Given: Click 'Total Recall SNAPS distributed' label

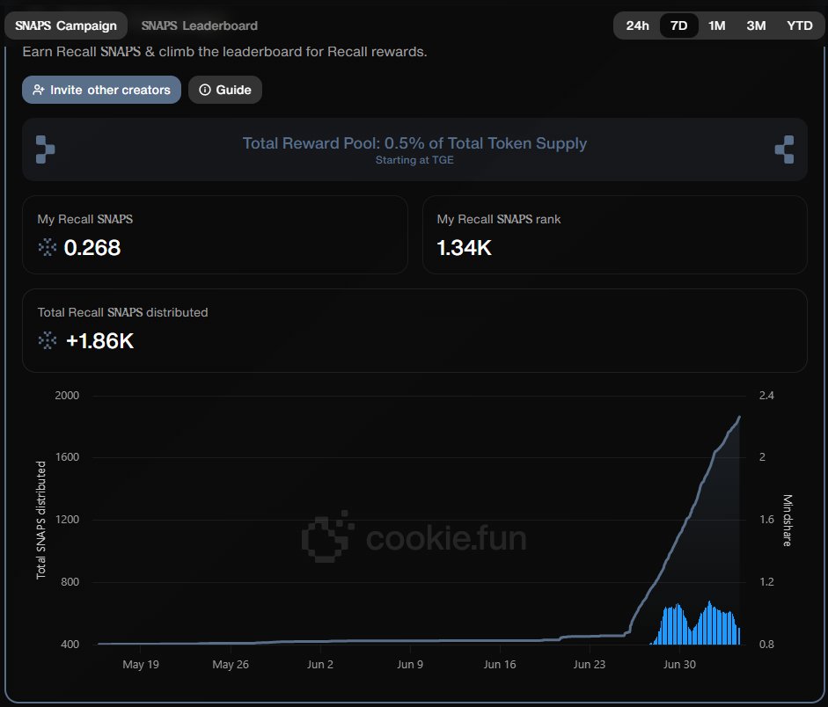Looking at the screenshot, I should click(x=122, y=312).
